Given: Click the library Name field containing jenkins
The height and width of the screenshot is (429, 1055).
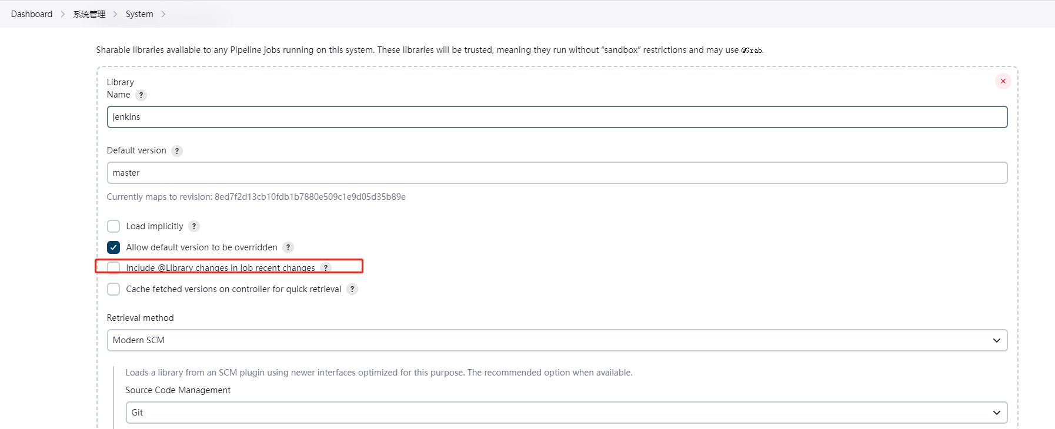Looking at the screenshot, I should coord(556,117).
